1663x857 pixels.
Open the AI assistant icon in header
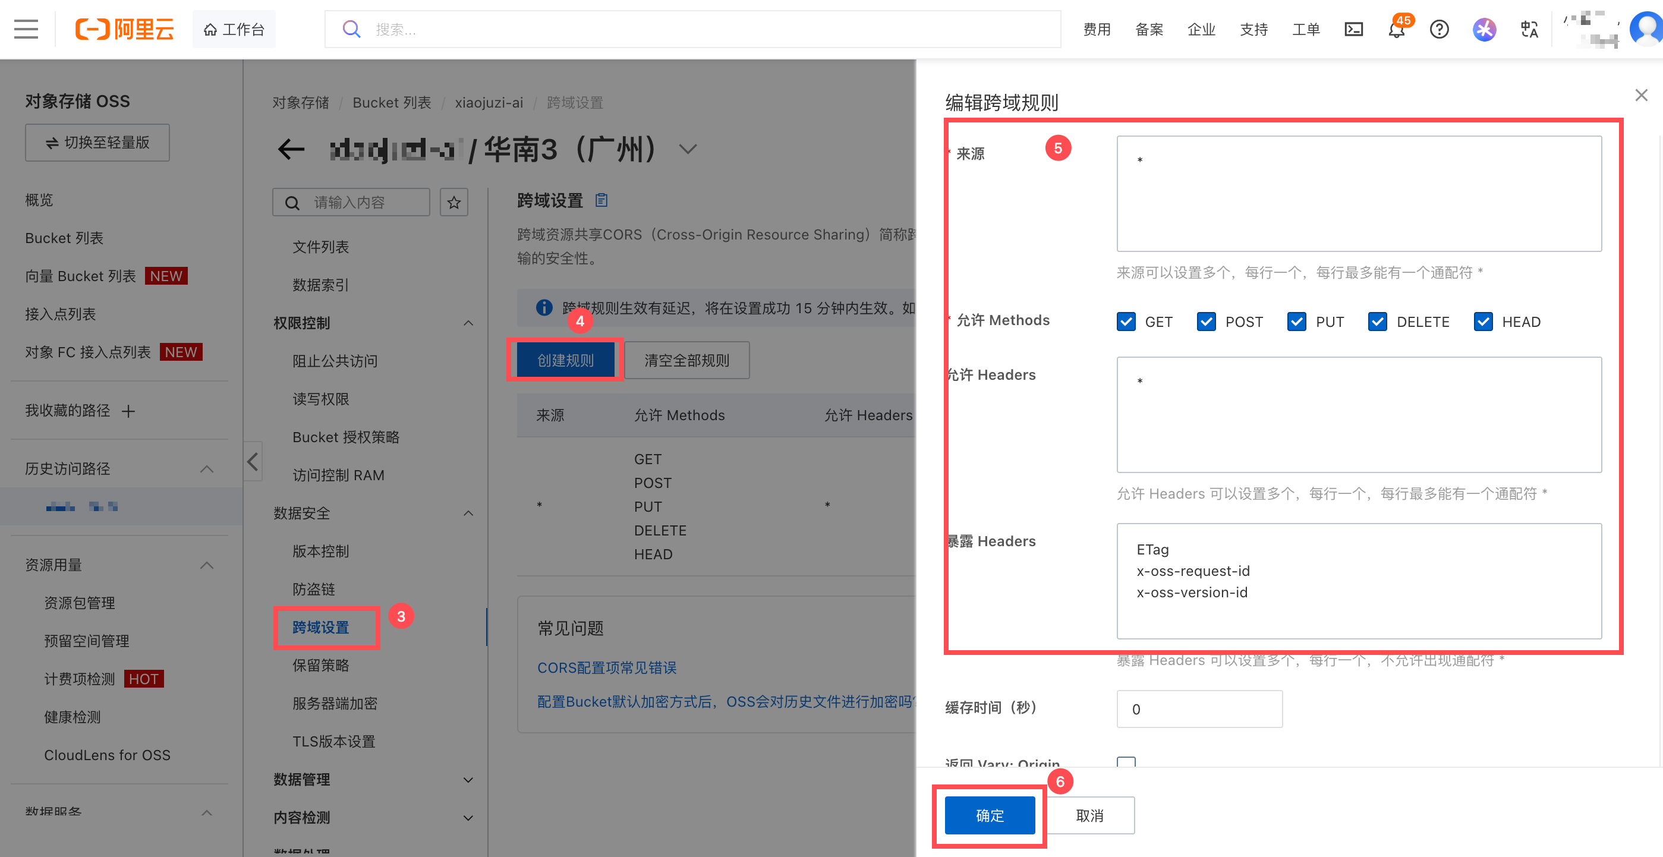pyautogui.click(x=1484, y=29)
